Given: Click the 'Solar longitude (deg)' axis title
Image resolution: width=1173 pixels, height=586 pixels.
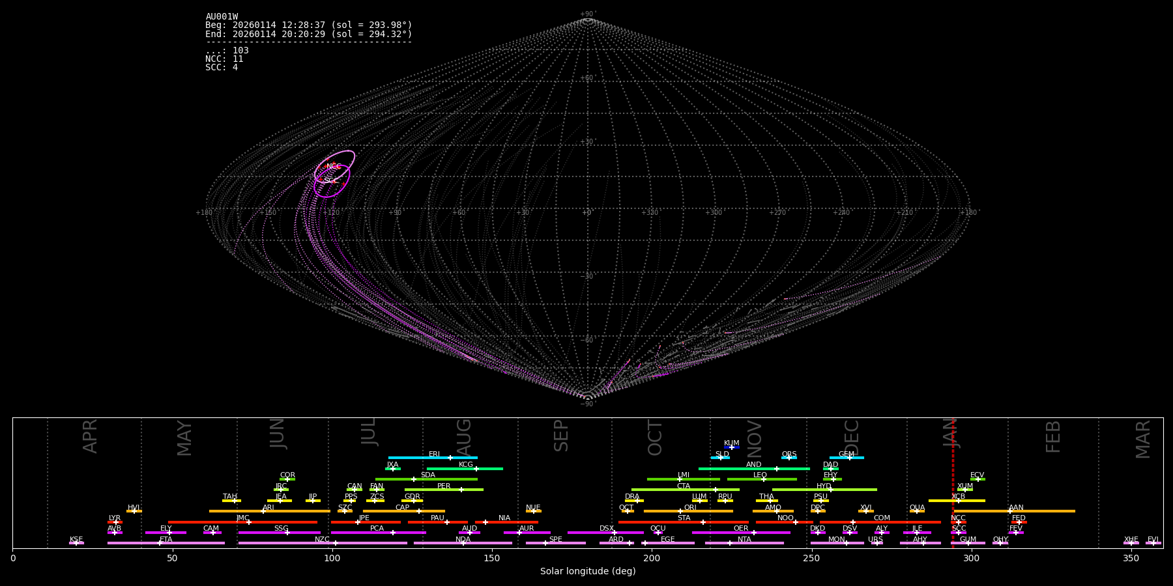Looking at the screenshot, I should coord(588,572).
